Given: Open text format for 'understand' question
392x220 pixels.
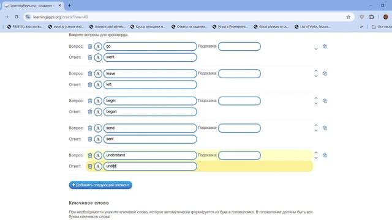Looking at the screenshot, I should [98, 155].
